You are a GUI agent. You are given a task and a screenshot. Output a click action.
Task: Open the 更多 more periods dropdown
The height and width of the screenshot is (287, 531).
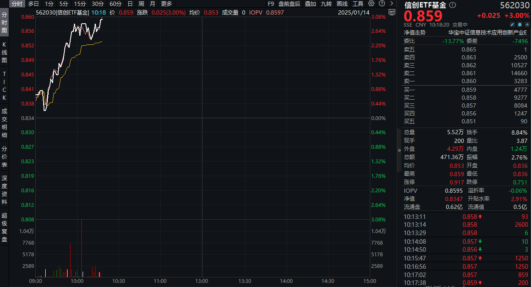pos(166,4)
